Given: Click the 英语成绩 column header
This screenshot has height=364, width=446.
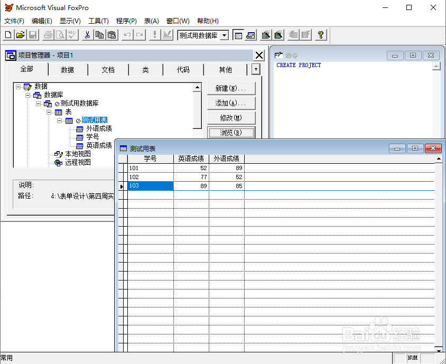Looking at the screenshot, I should (191, 158).
